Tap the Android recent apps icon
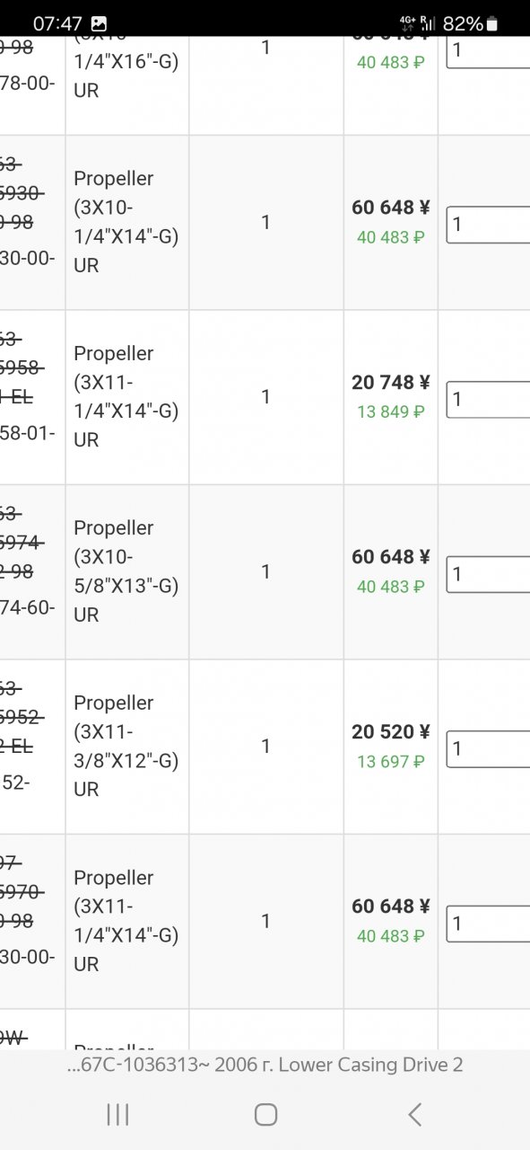 117,1115
